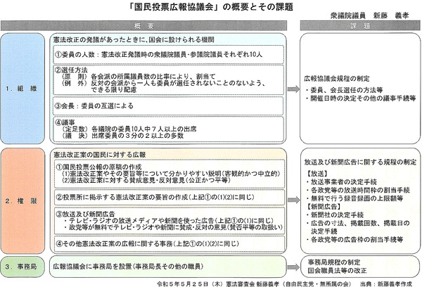The image size is (422, 287).
Task: Click the author name '衆議院議員 新藤 義孝'
Action: tap(369, 15)
